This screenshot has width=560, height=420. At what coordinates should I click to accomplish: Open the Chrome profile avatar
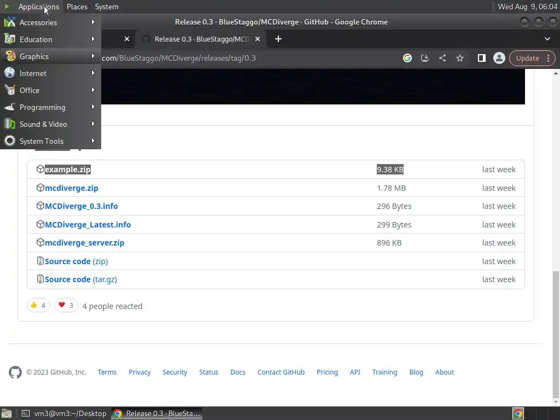click(x=499, y=58)
